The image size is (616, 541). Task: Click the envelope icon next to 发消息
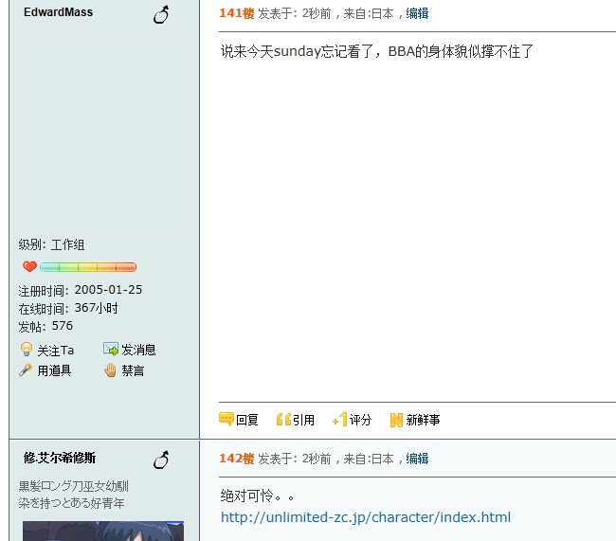111,349
